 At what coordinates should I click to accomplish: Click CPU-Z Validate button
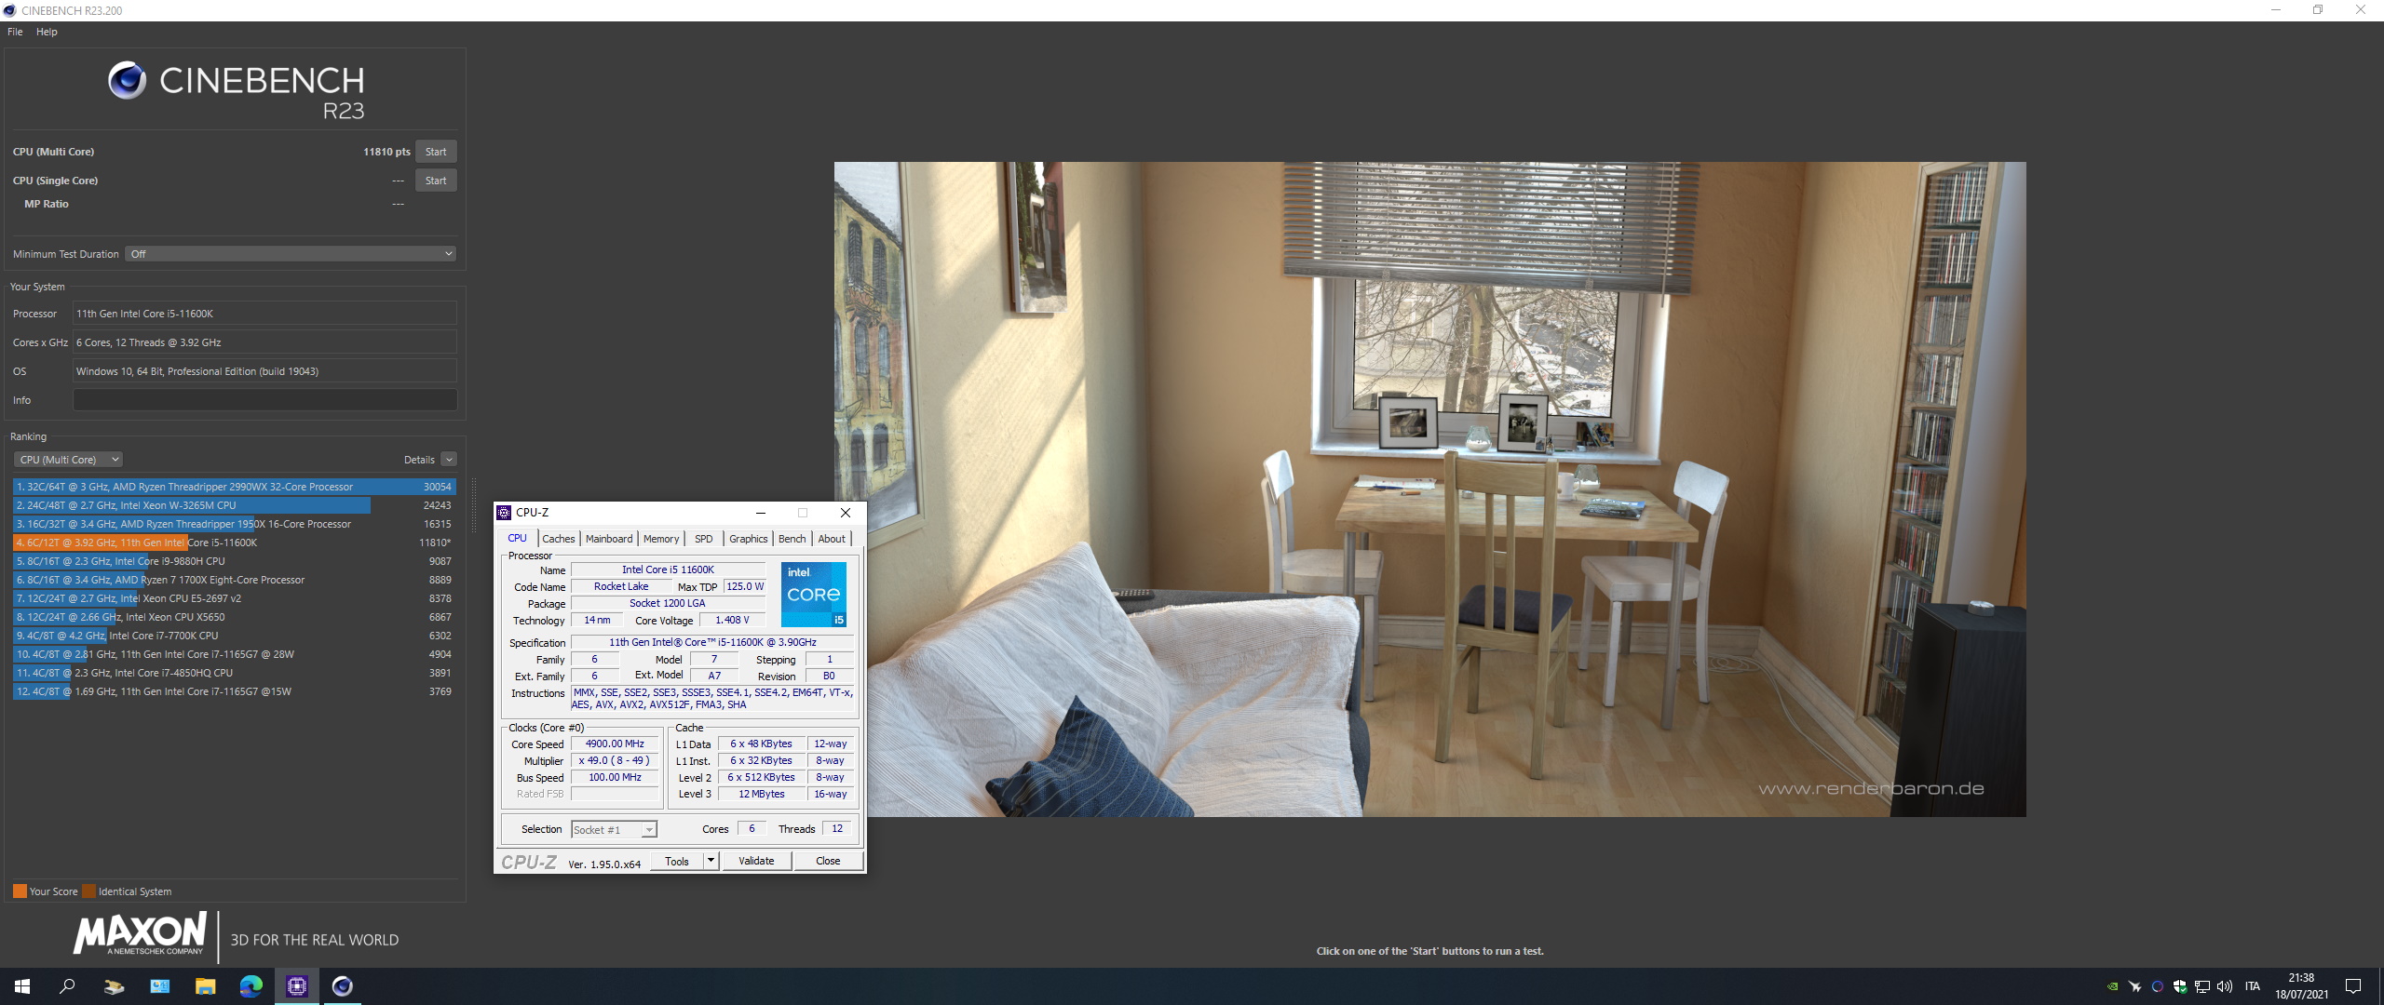756,861
